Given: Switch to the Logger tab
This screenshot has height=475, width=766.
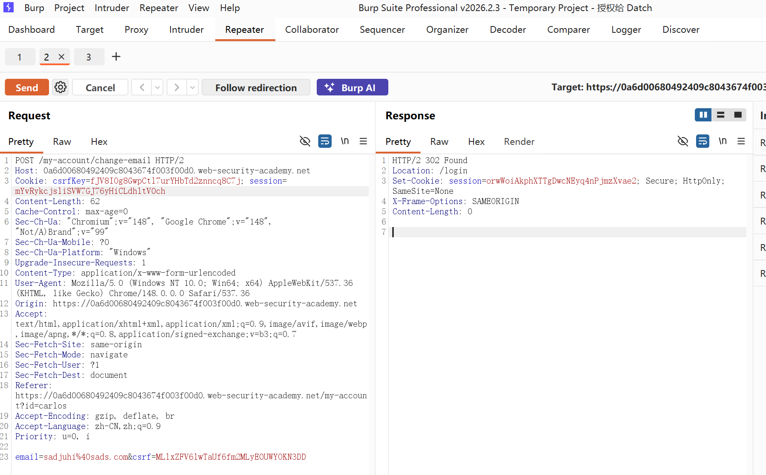Looking at the screenshot, I should tap(626, 29).
